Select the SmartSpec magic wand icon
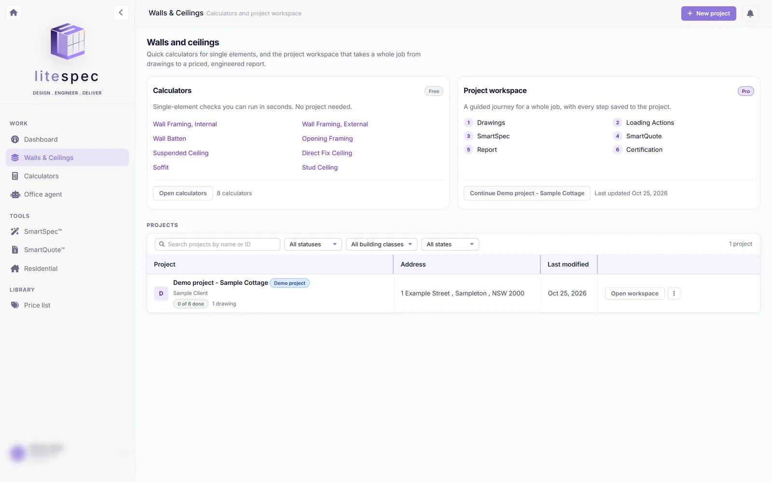 [x=15, y=231]
